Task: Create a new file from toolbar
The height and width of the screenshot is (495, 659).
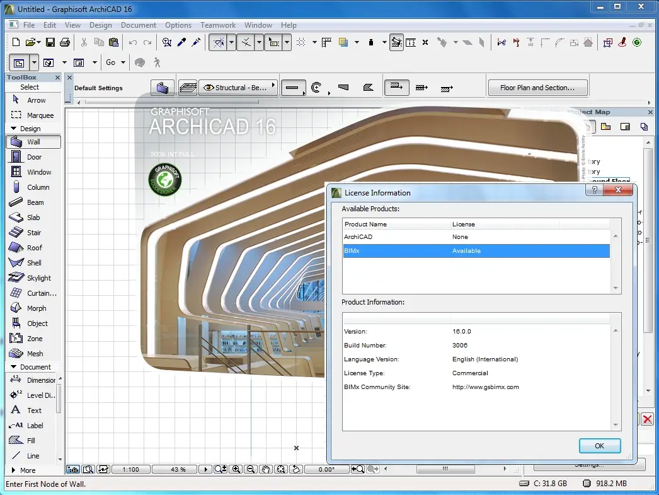Action: (16, 42)
